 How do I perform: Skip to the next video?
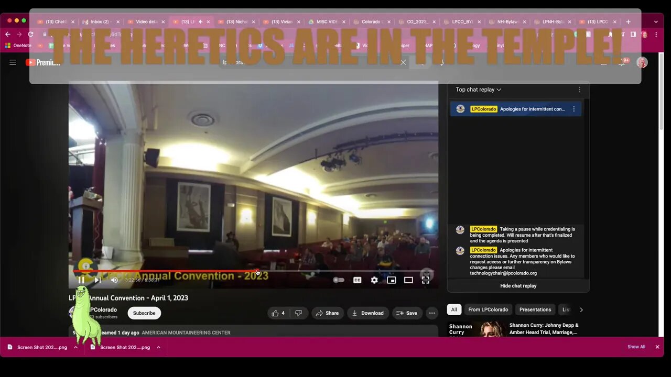98,280
